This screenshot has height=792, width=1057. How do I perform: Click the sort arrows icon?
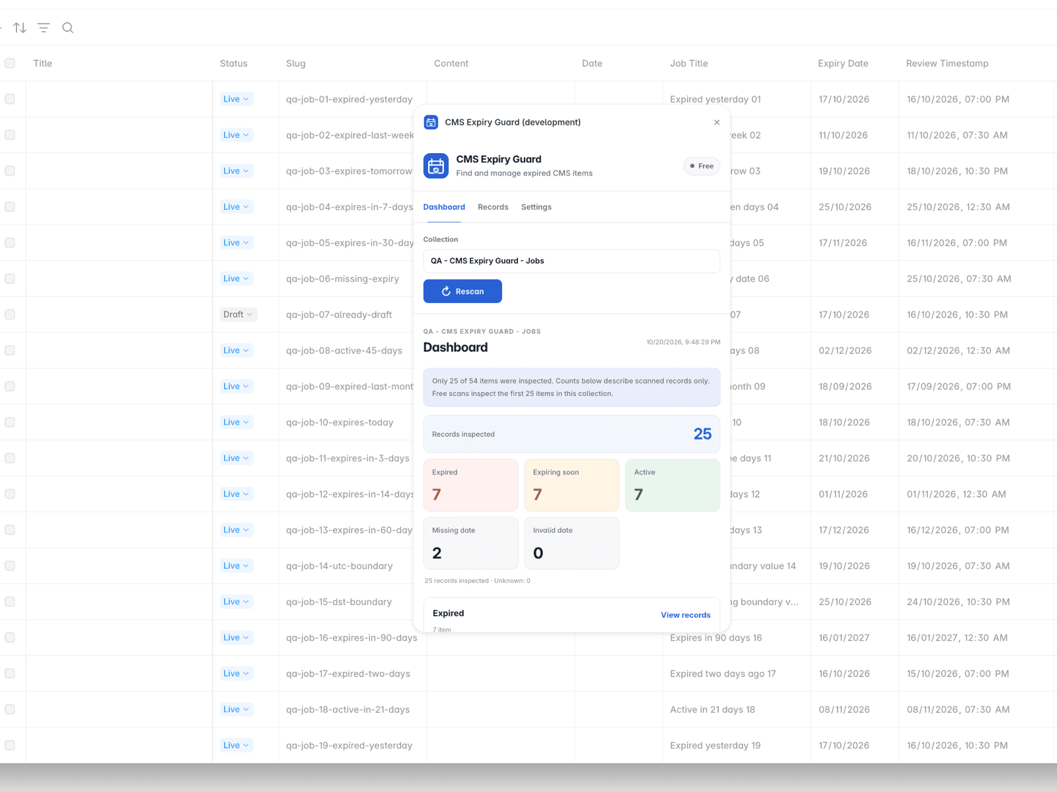coord(20,28)
